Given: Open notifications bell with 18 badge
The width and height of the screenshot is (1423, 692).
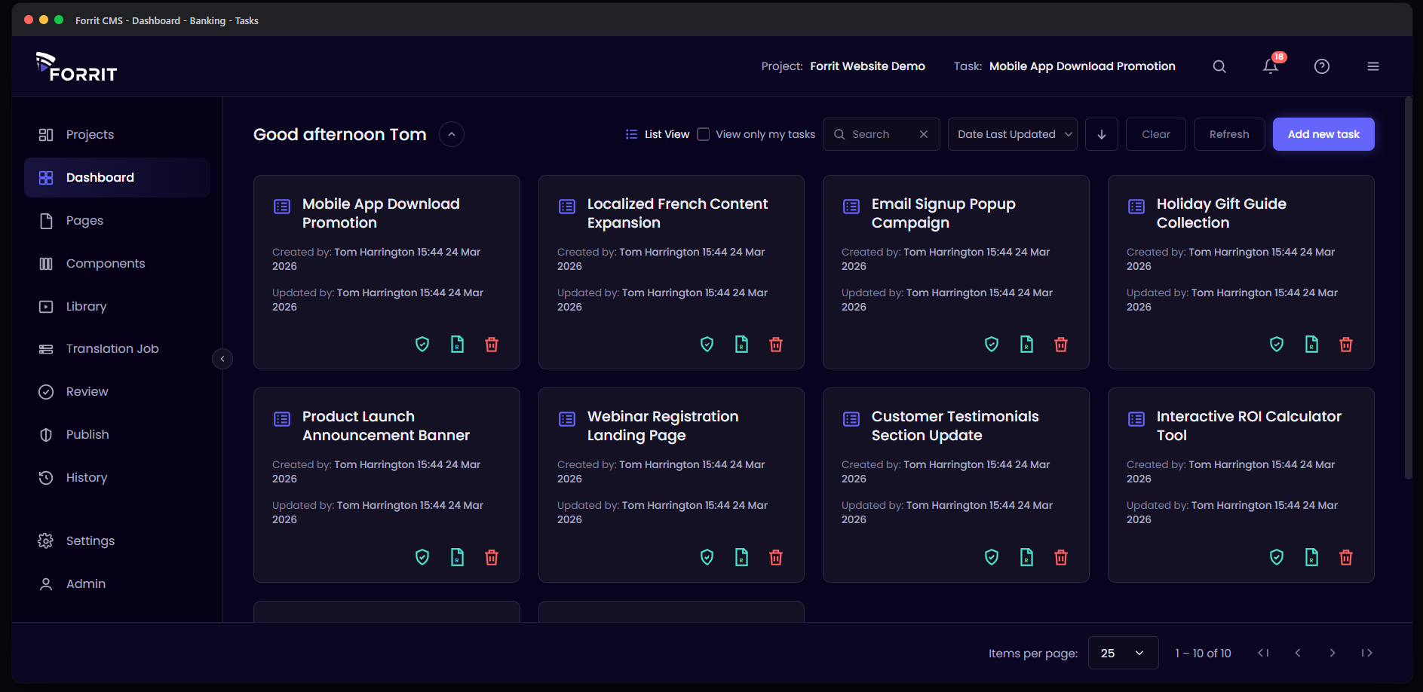Looking at the screenshot, I should pyautogui.click(x=1271, y=66).
